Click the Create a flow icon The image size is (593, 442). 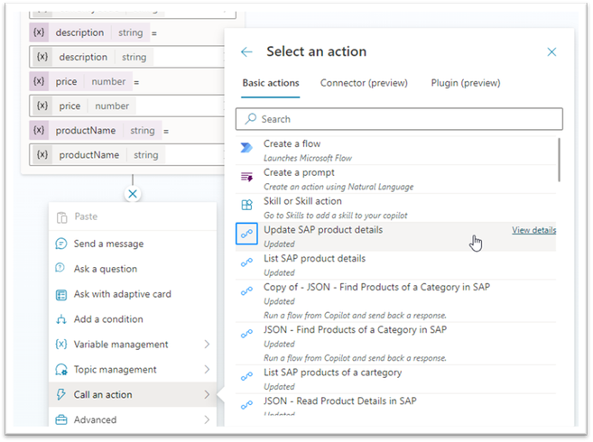point(246,149)
